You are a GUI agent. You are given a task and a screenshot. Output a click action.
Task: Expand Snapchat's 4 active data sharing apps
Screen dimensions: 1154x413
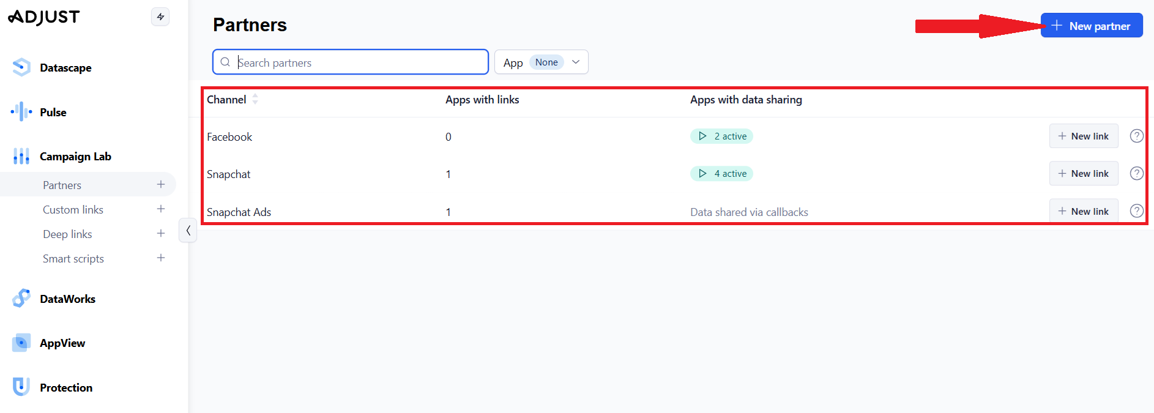coord(721,174)
